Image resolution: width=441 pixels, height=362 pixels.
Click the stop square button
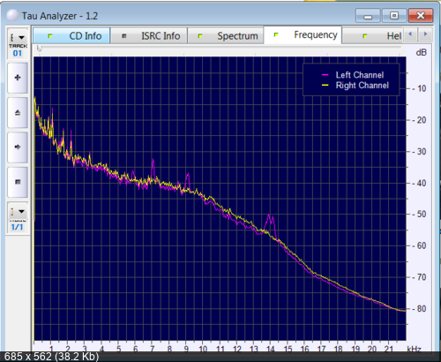(x=18, y=182)
